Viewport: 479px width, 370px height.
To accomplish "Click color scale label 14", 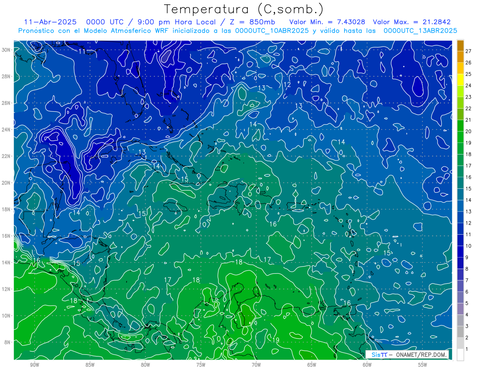I will coord(469,200).
